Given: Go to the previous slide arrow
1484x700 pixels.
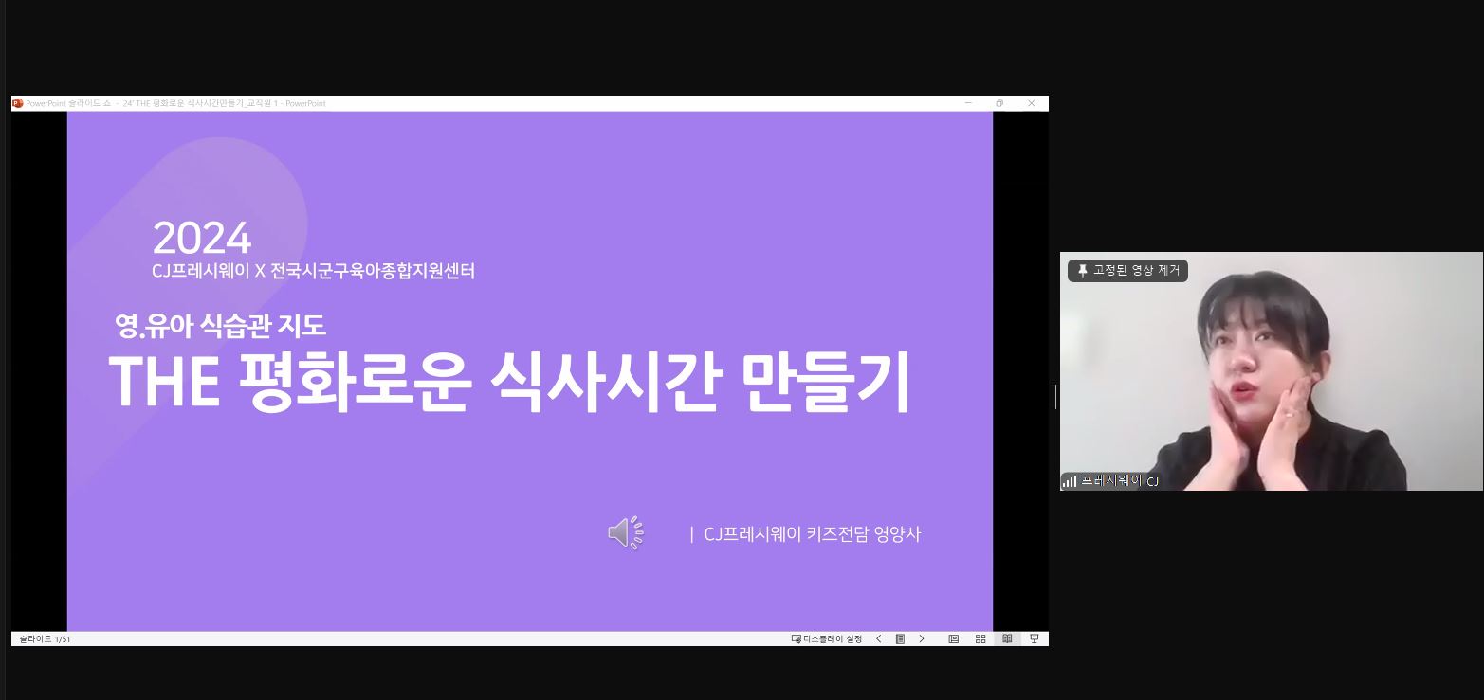Looking at the screenshot, I should click(879, 638).
